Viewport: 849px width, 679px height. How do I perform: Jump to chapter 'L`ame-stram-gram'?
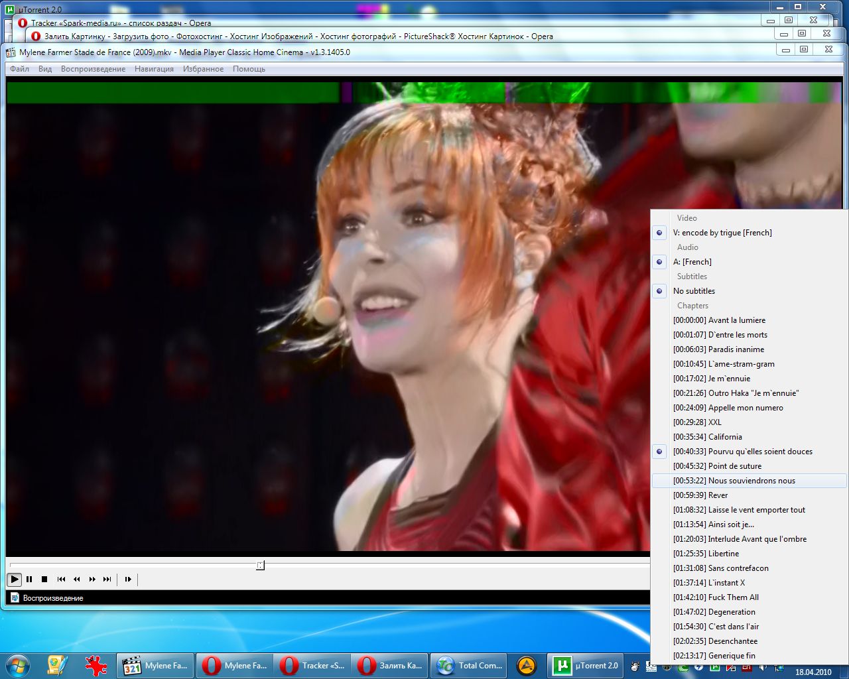(x=750, y=364)
